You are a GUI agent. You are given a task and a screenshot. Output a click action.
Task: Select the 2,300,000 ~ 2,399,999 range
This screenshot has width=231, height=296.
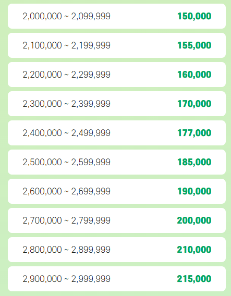pos(67,104)
